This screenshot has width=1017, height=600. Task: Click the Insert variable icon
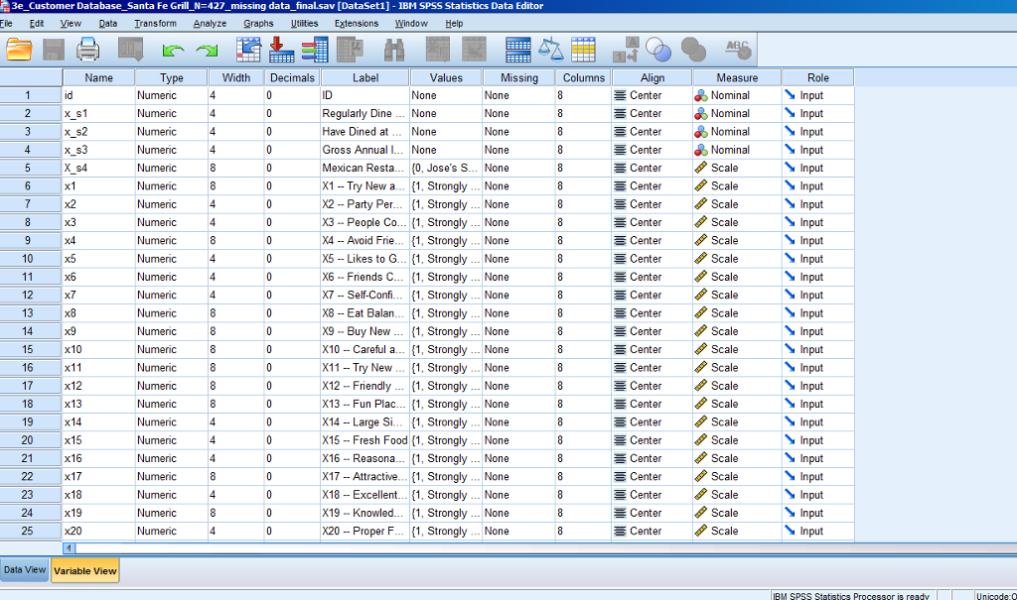[x=474, y=50]
